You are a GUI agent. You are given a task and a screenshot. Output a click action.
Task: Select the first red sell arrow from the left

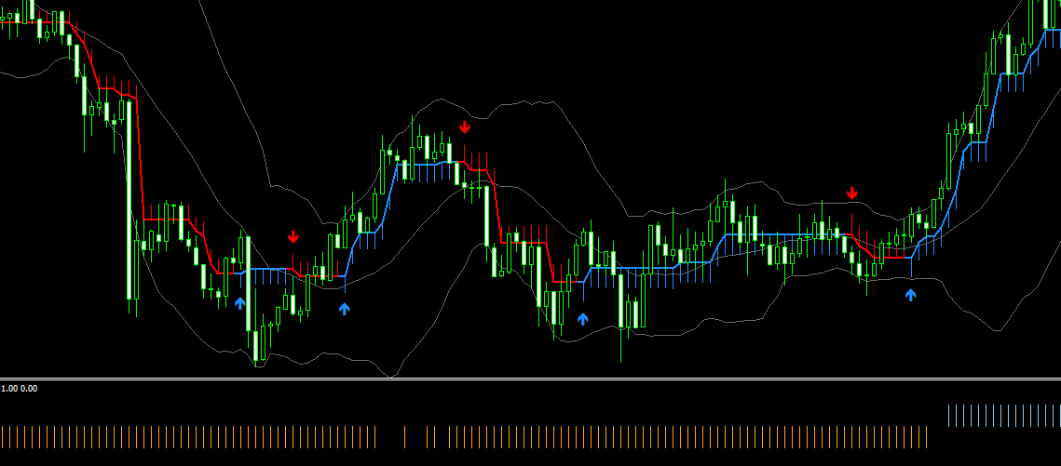(293, 237)
